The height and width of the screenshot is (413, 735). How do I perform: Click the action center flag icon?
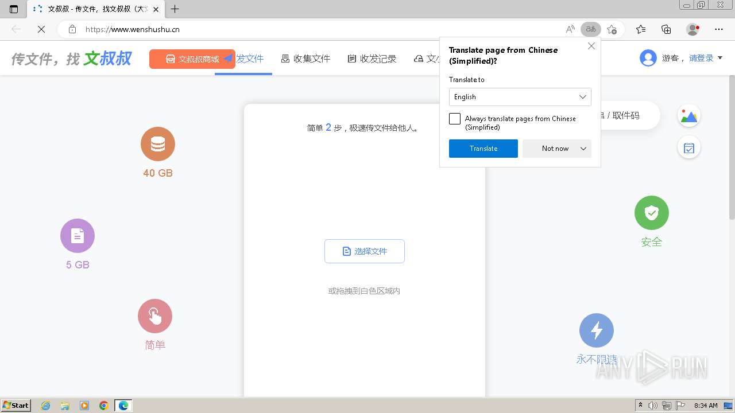click(x=679, y=406)
